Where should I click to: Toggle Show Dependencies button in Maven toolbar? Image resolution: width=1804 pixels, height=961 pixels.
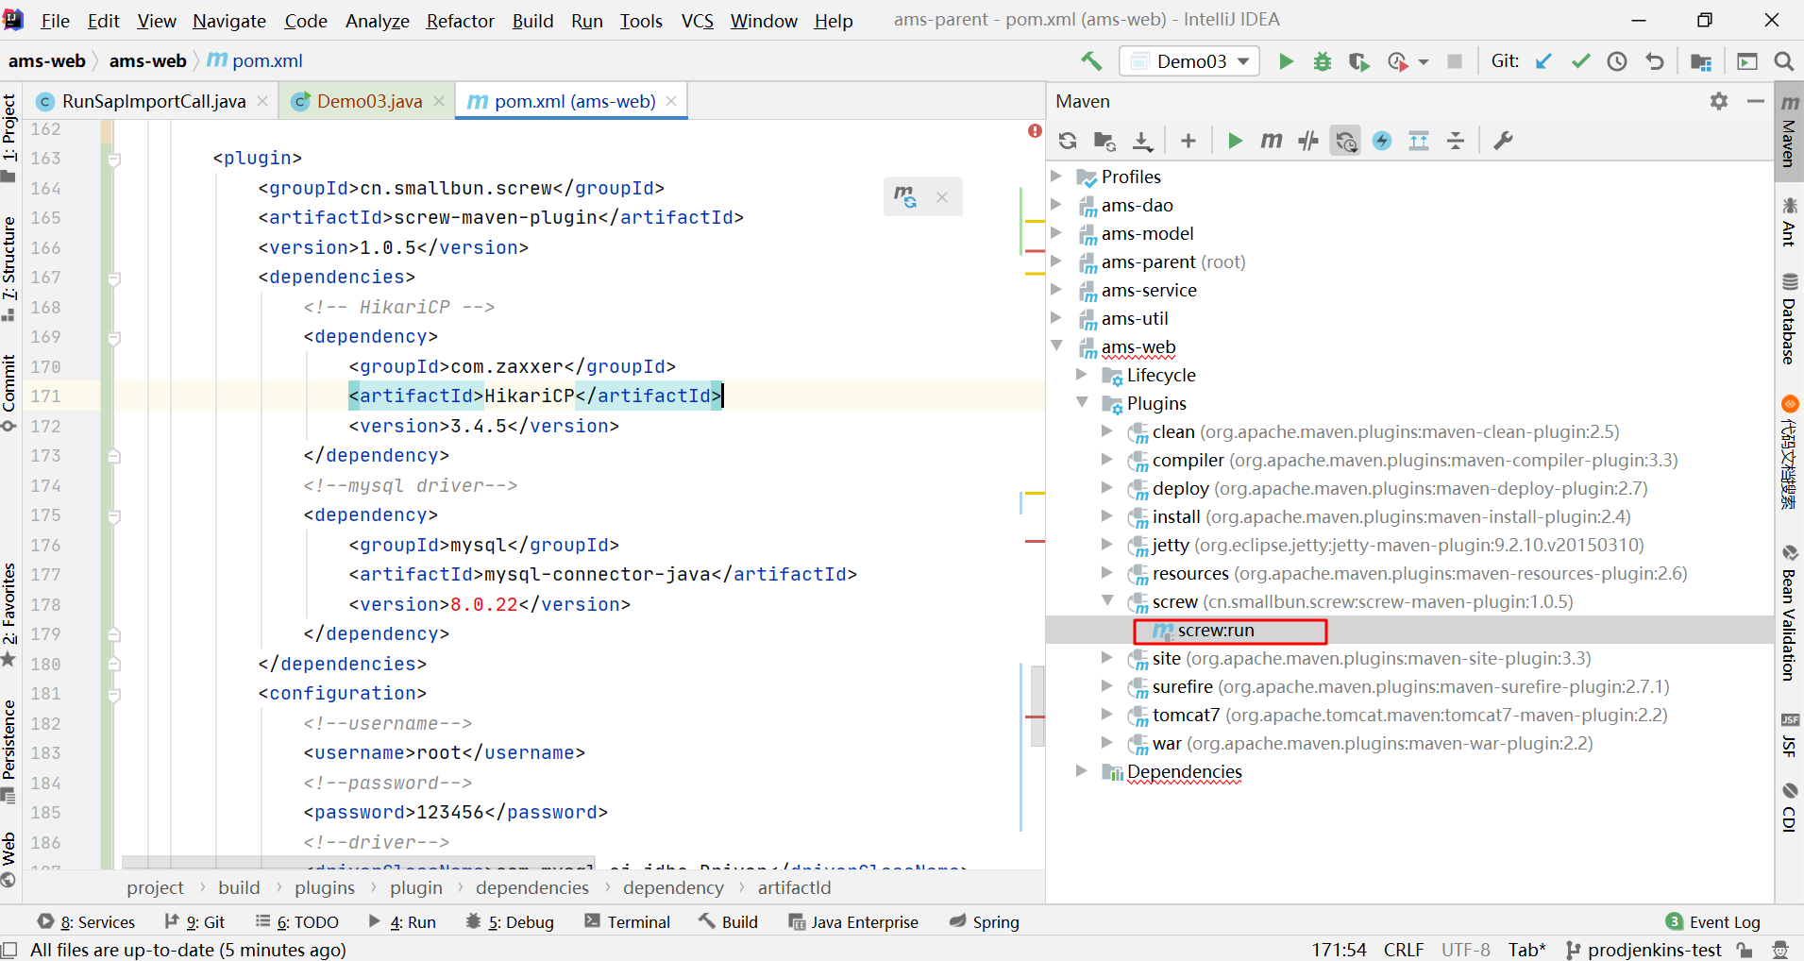[1419, 141]
